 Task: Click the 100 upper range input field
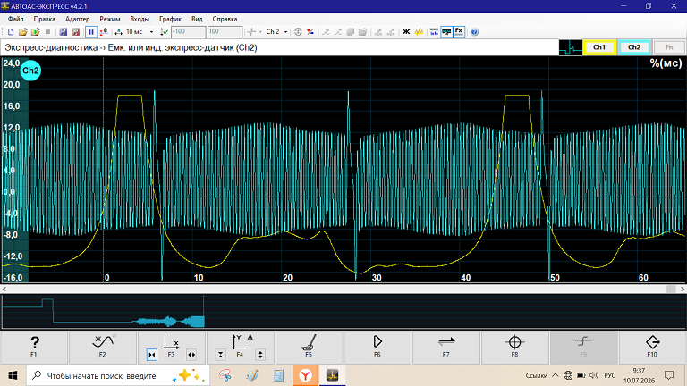225,32
